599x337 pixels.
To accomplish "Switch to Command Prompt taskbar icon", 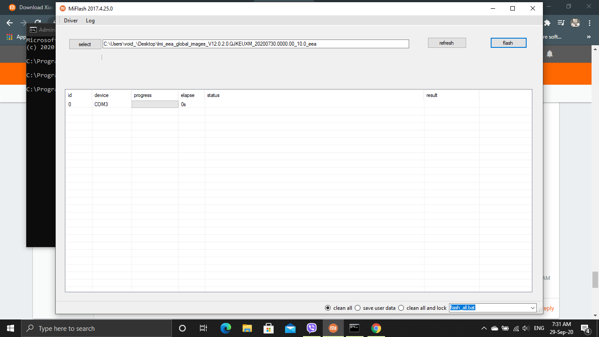I will [x=355, y=328].
